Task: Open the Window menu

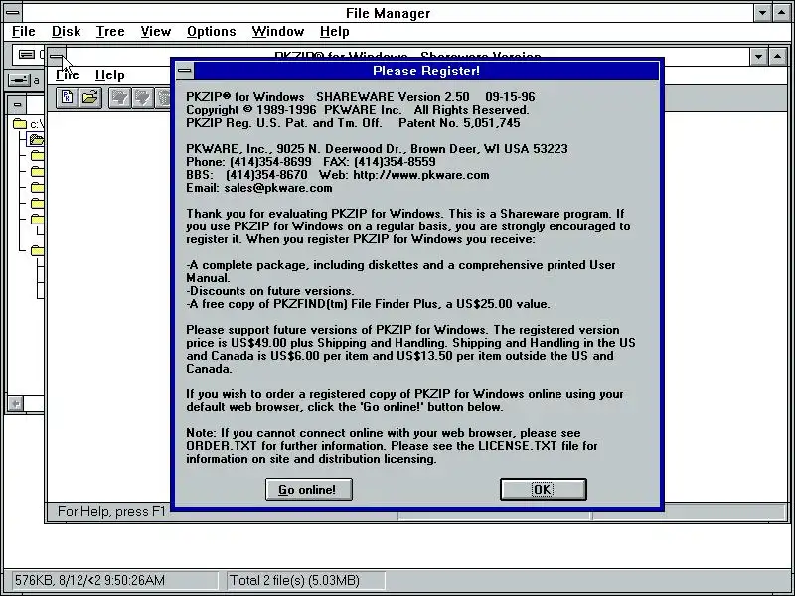Action: [x=278, y=32]
